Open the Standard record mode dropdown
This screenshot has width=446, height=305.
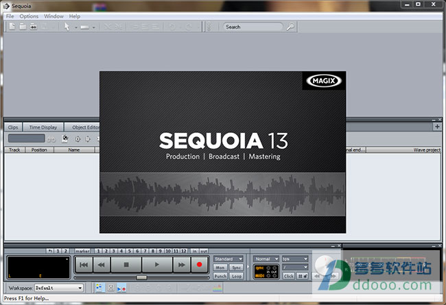tap(228, 259)
